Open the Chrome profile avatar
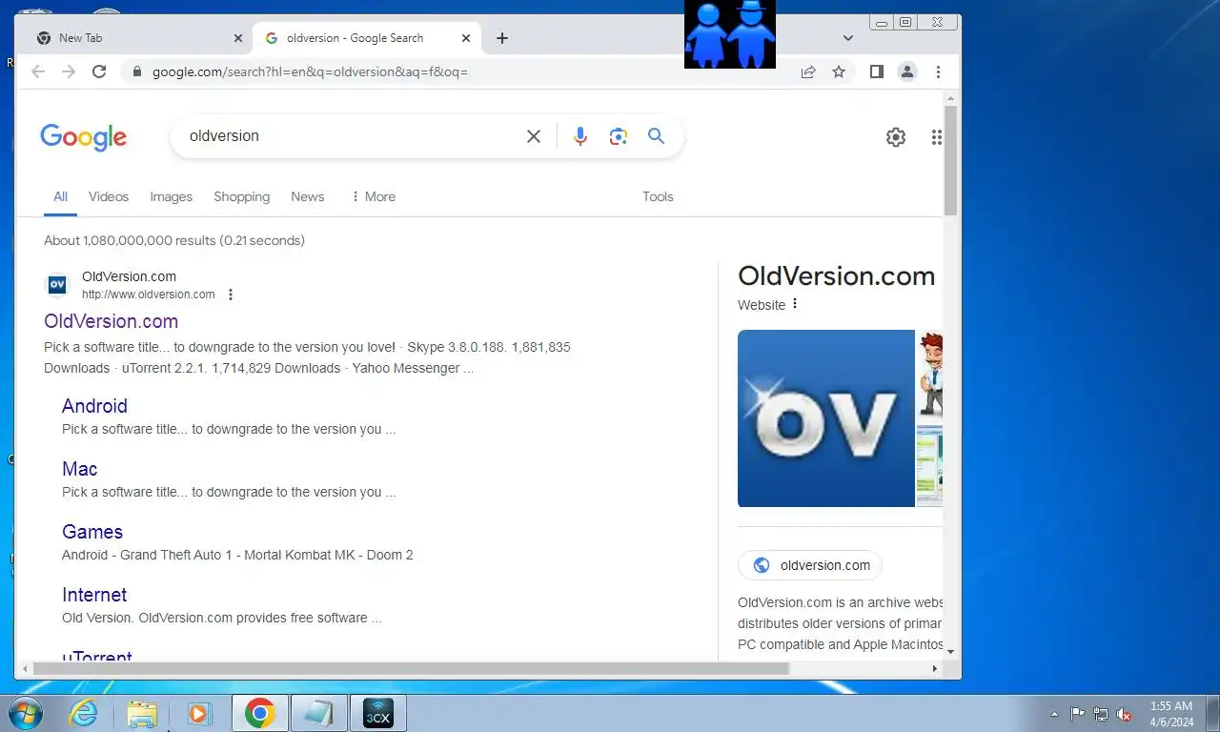Screen dimensions: 1220x732 point(907,71)
